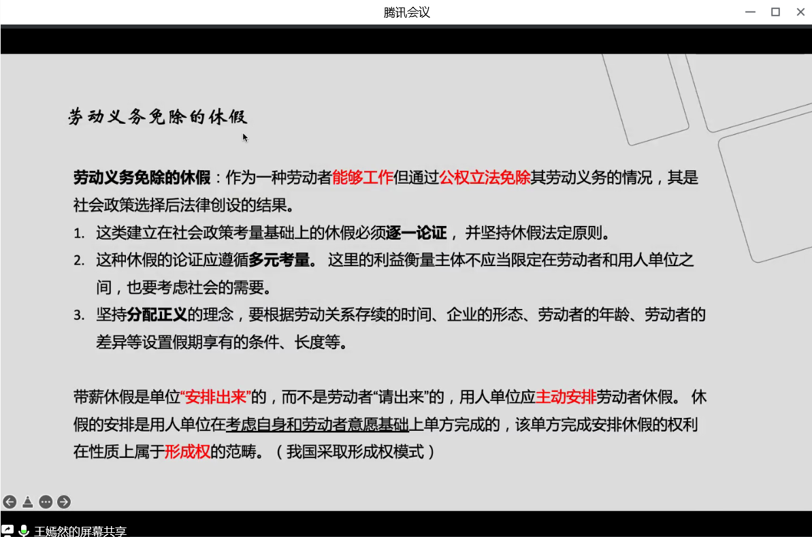Click the 腾讯会议 window title
The image size is (812, 537).
click(406, 12)
